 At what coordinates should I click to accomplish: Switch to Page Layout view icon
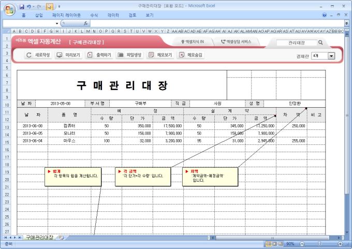[x=274, y=244]
